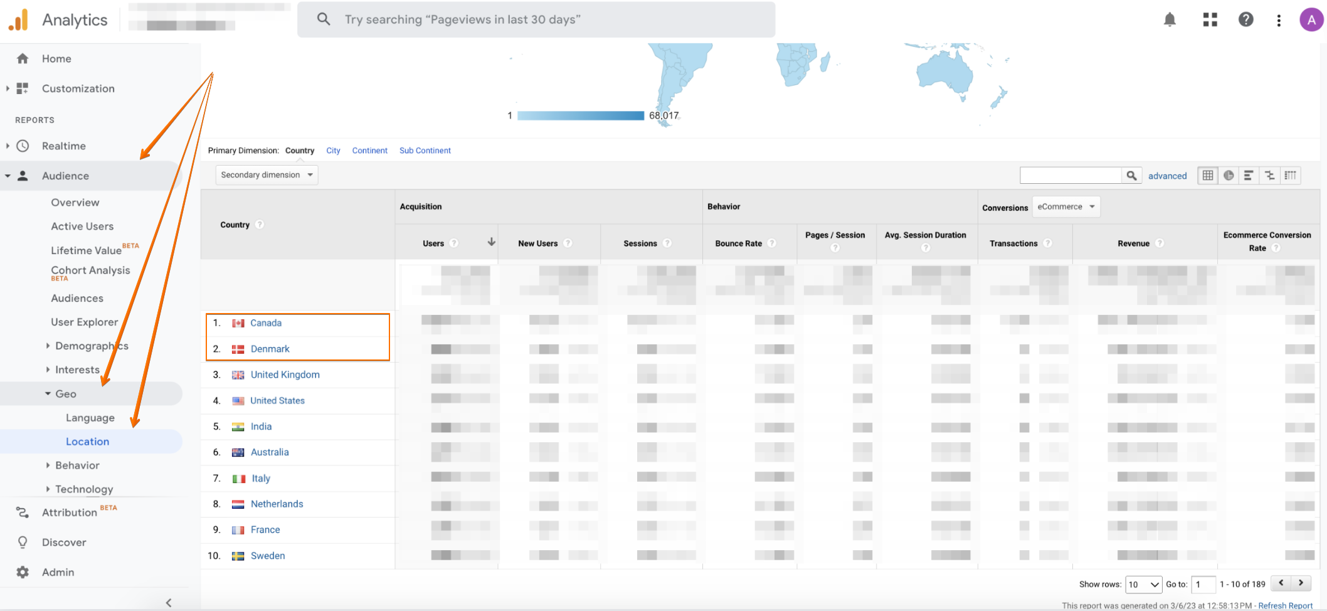Viewport: 1327px width, 611px height.
Task: Switch to Pivot view icon
Action: [1290, 176]
